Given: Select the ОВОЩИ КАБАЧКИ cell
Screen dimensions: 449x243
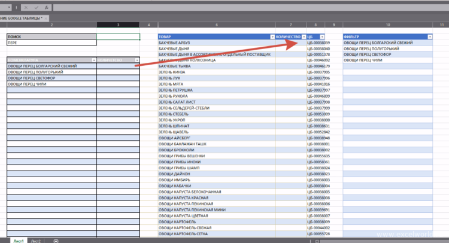Looking at the screenshot, I should [x=217, y=186].
